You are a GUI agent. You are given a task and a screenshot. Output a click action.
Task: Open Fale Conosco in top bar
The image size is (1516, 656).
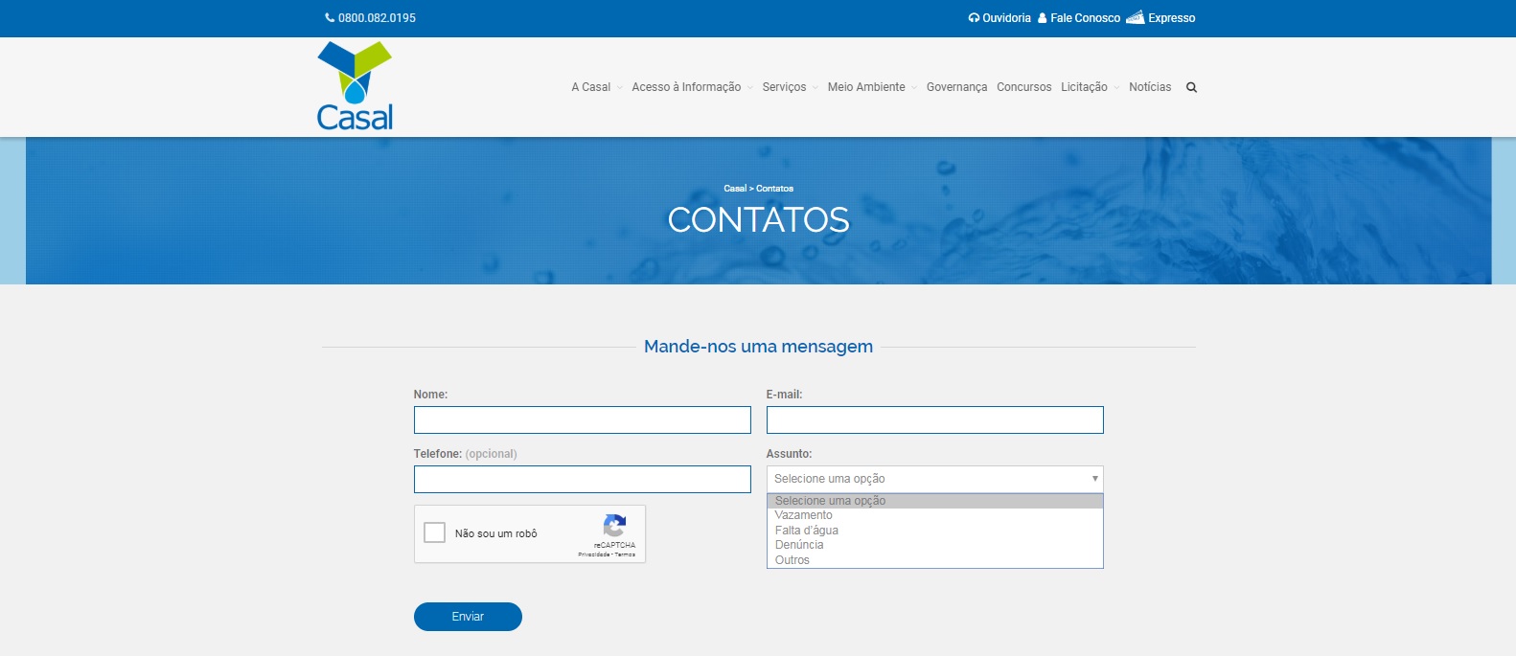[1079, 18]
